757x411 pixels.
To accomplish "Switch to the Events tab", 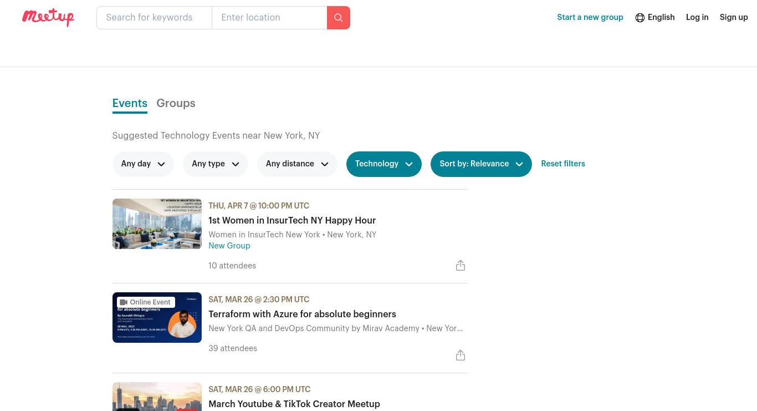I will click(x=130, y=104).
